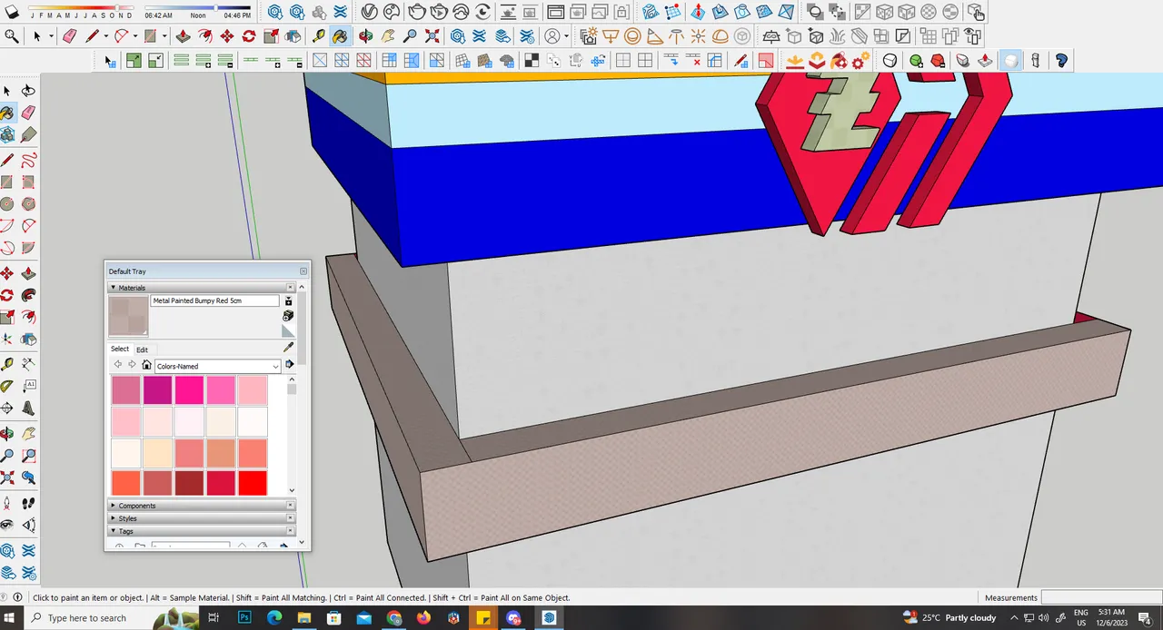Open the account profile dropdown arrow
This screenshot has width=1163, height=630.
click(566, 36)
